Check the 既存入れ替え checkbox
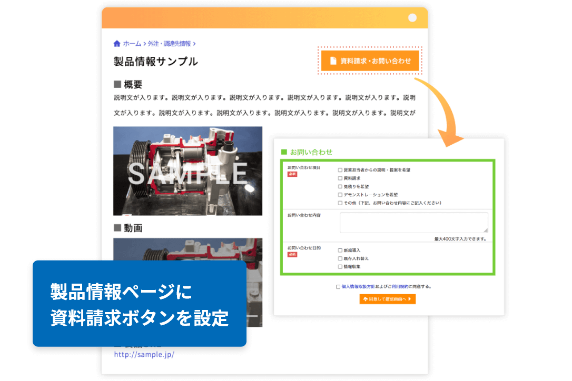 (340, 258)
